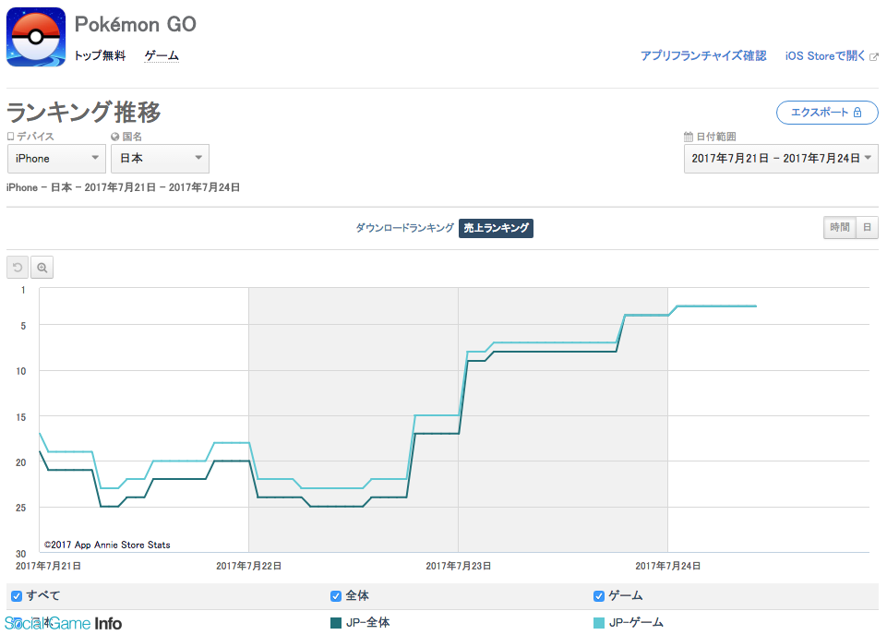Viewport: 887px width, 635px height.
Task: Click the ランキング推移 heading
Action: pyautogui.click(x=84, y=112)
